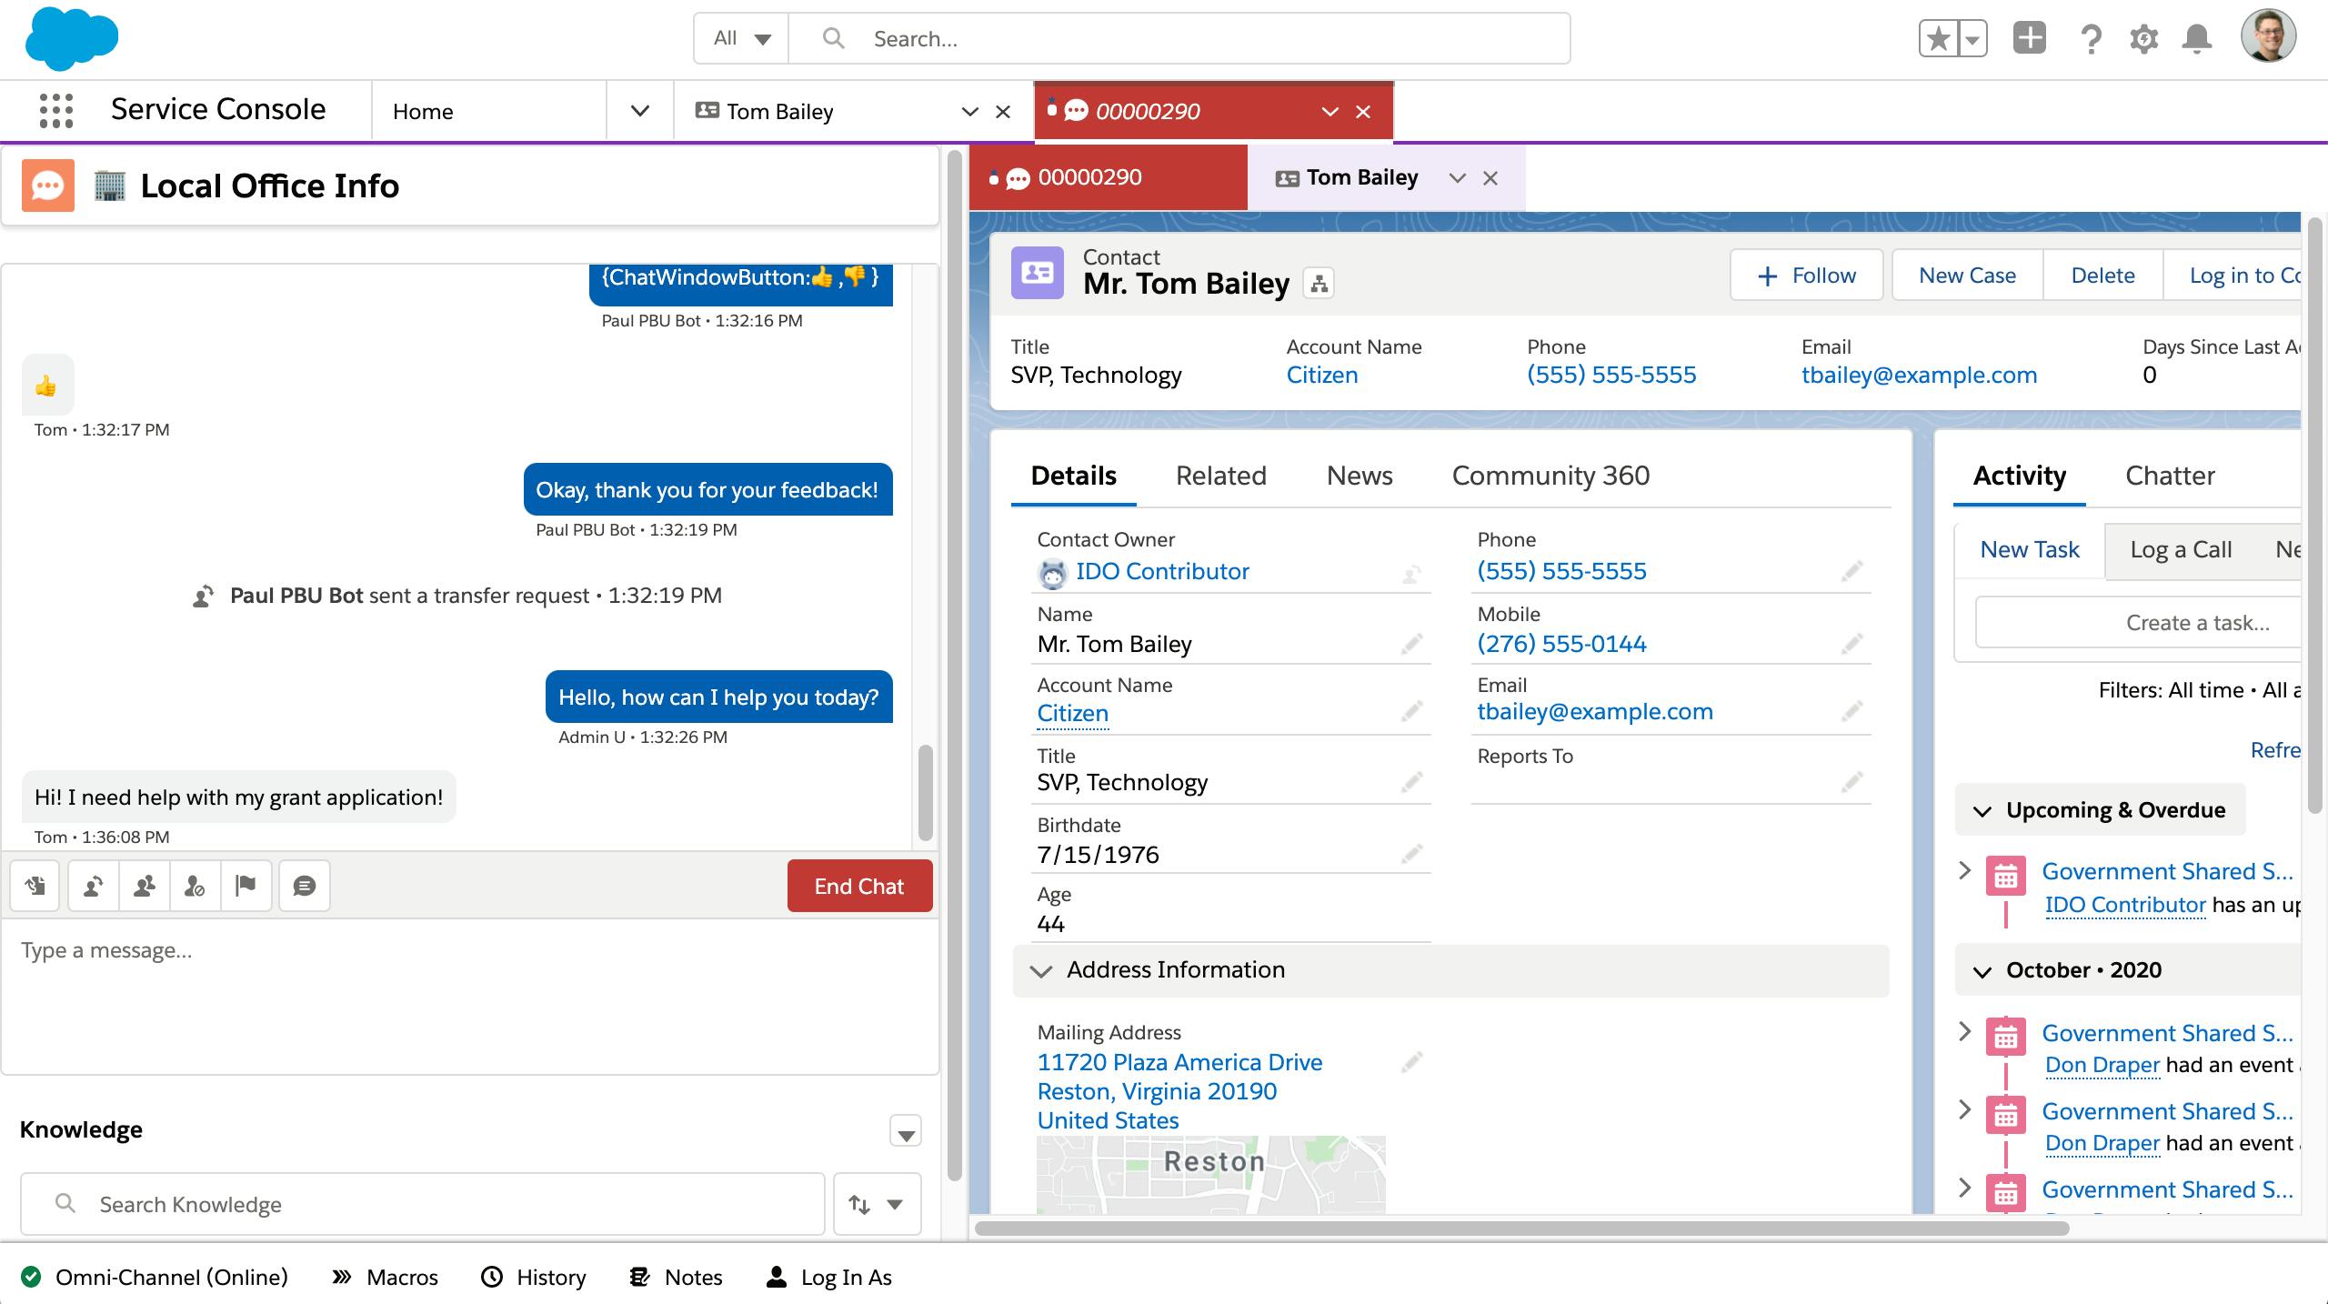
Task: View contact hierarchy icon beside Tom Bailey
Action: (x=1320, y=285)
